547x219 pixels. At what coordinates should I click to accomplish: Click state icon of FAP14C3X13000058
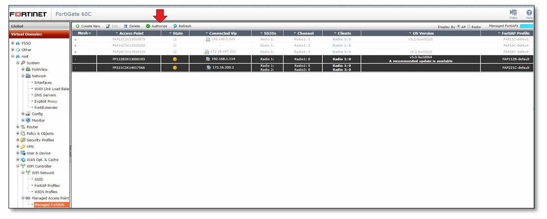[x=175, y=45]
